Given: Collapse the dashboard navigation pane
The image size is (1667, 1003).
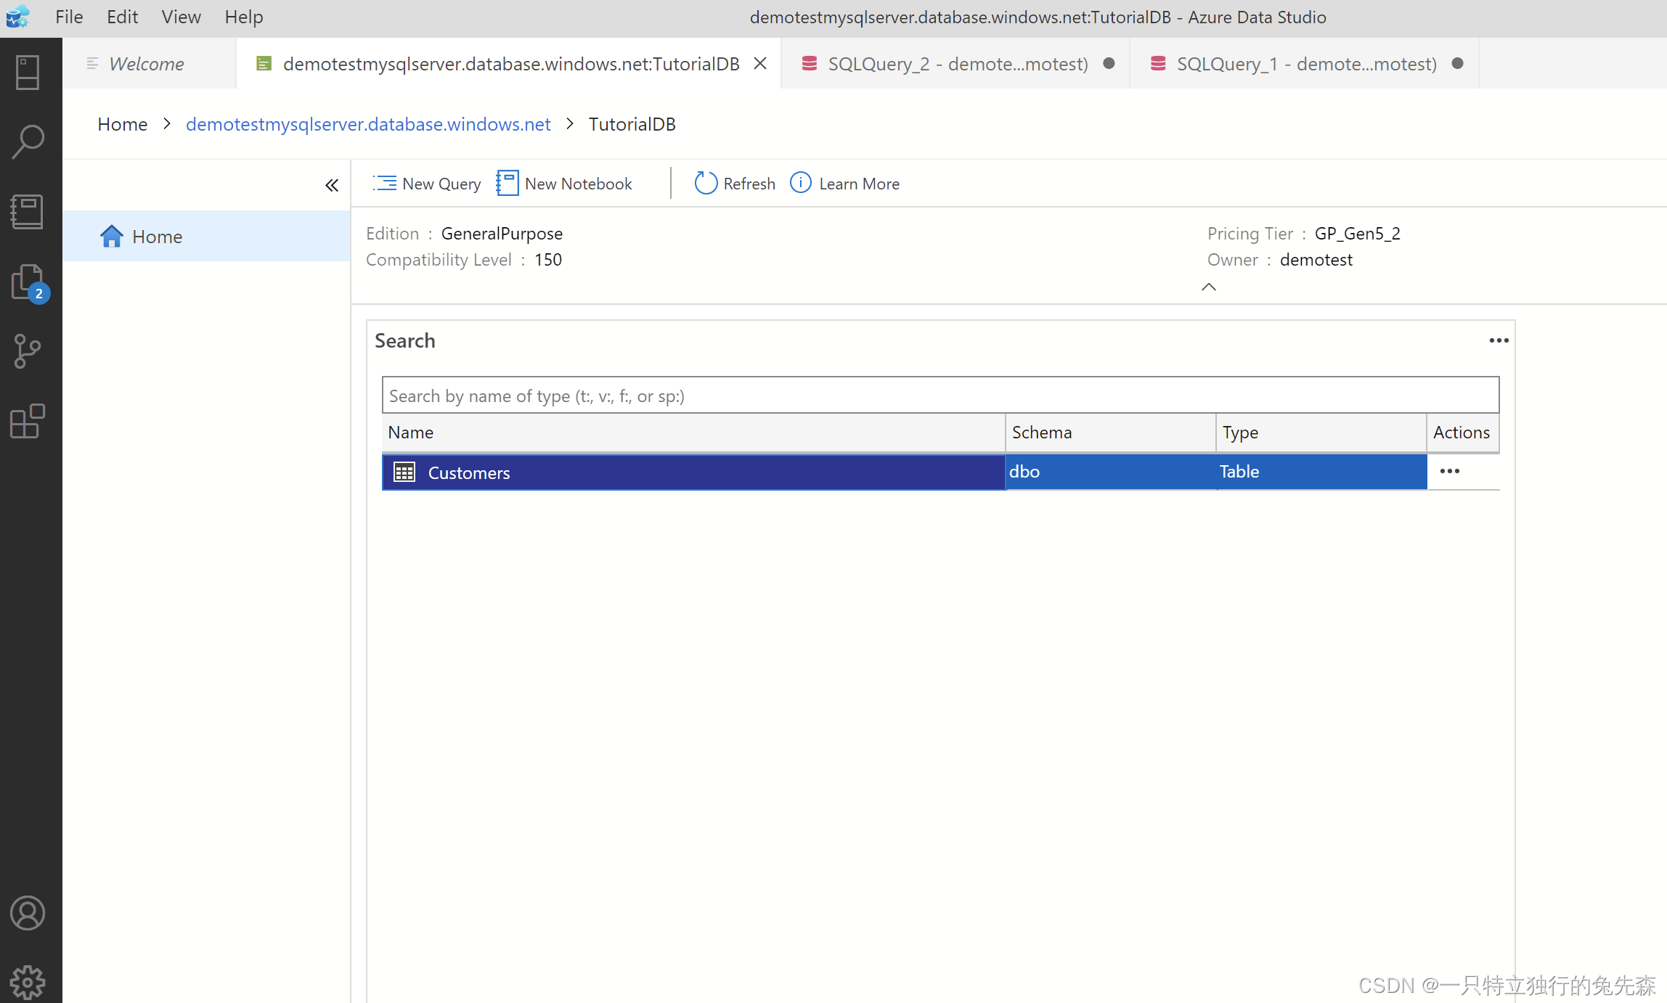Looking at the screenshot, I should tap(332, 185).
